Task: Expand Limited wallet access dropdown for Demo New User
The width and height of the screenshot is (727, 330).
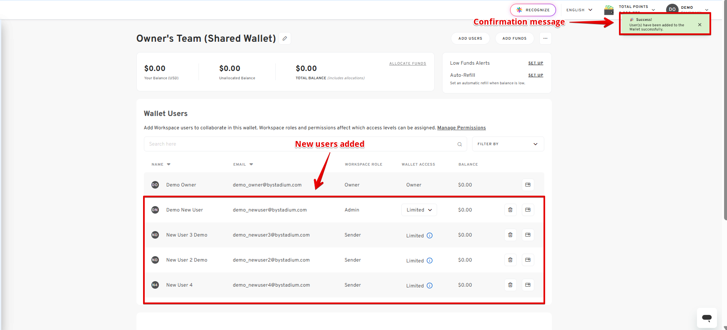Action: (x=419, y=210)
